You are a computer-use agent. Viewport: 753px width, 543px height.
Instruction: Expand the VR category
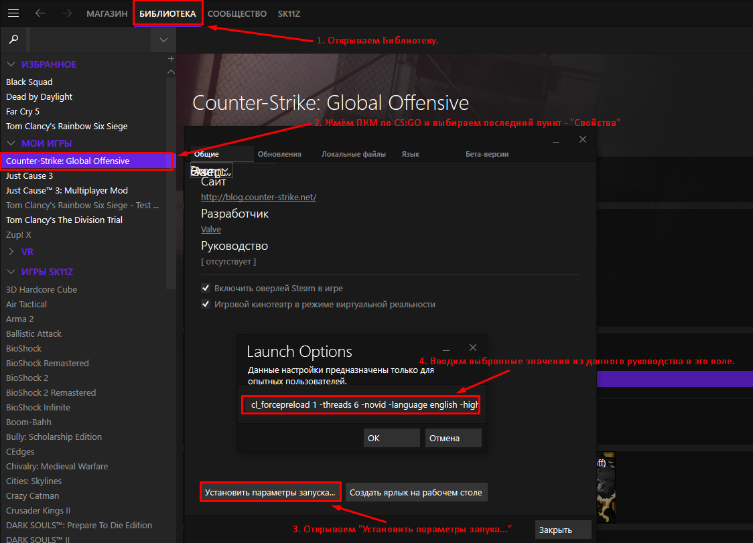pos(11,252)
